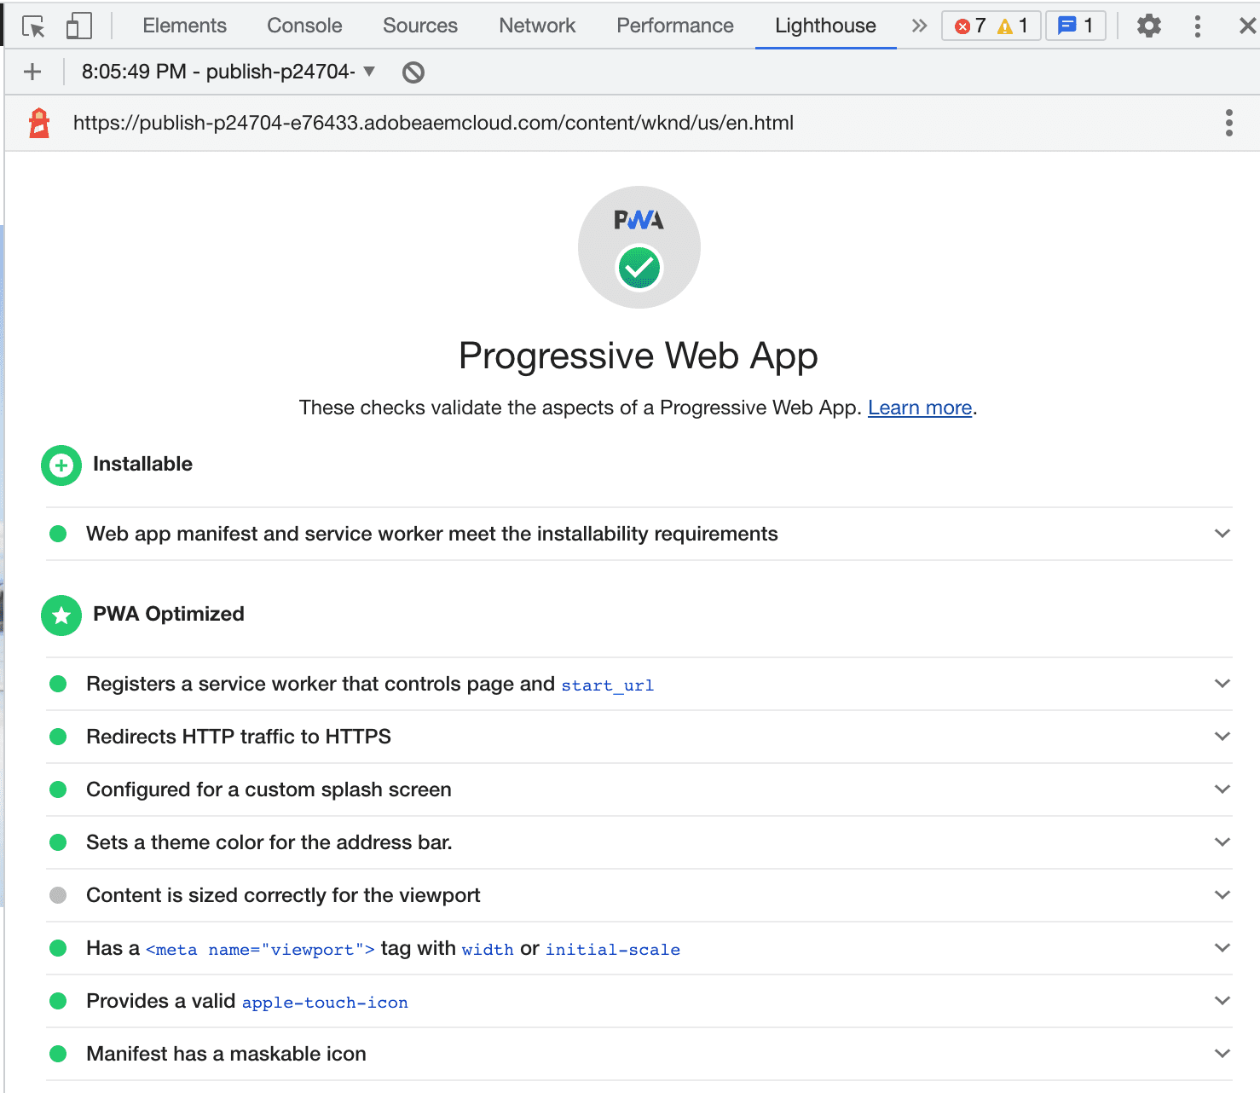Click the PWA score gauge badge
This screenshot has width=1260, height=1093.
point(639,247)
